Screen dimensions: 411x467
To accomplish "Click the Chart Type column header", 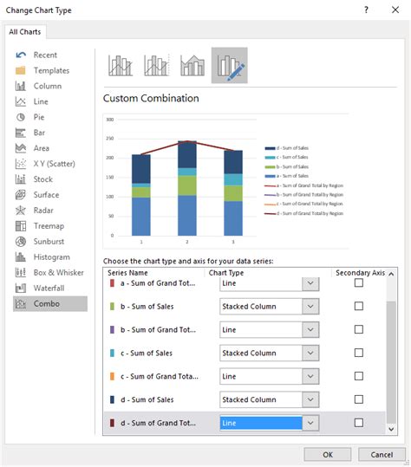I will 226,273.
